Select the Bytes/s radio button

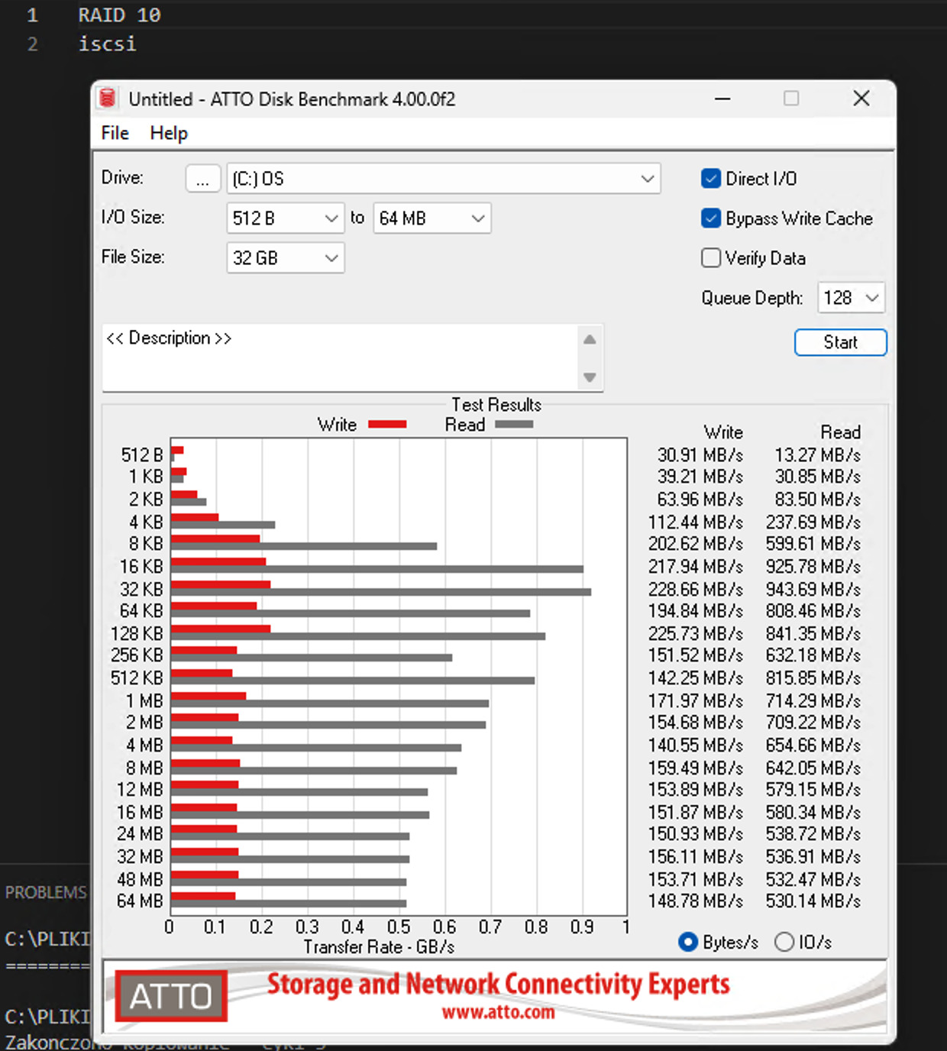click(688, 943)
